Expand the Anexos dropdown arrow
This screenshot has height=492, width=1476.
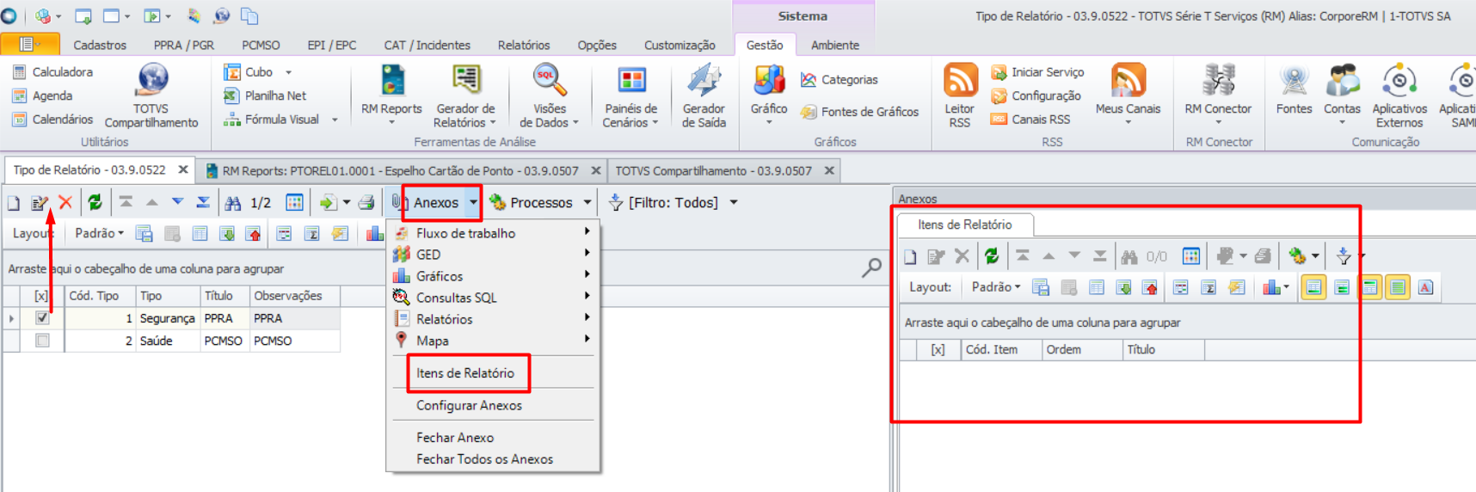click(x=473, y=203)
